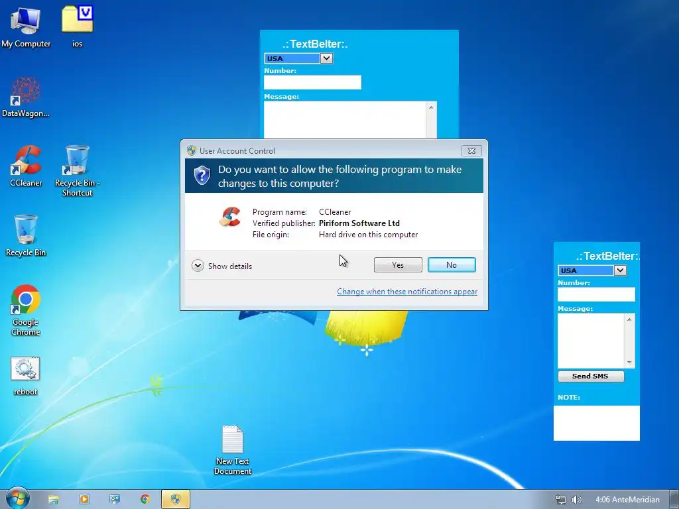Click No to deny CCleaner

tap(452, 265)
